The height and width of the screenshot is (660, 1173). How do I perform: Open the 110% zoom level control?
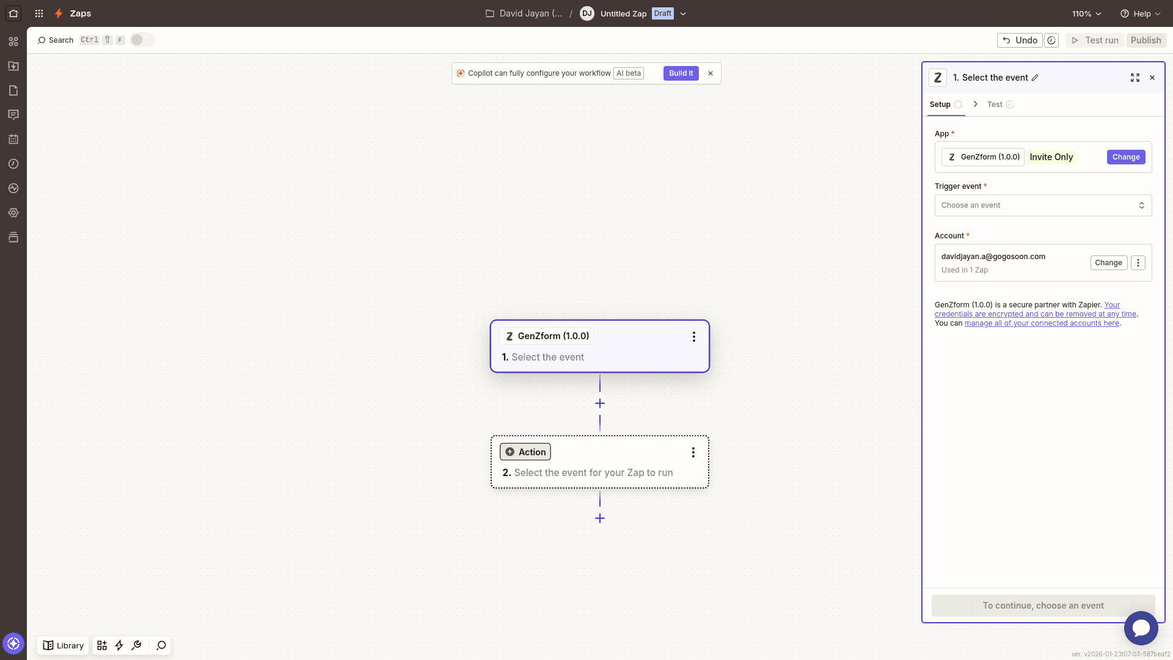pyautogui.click(x=1086, y=13)
